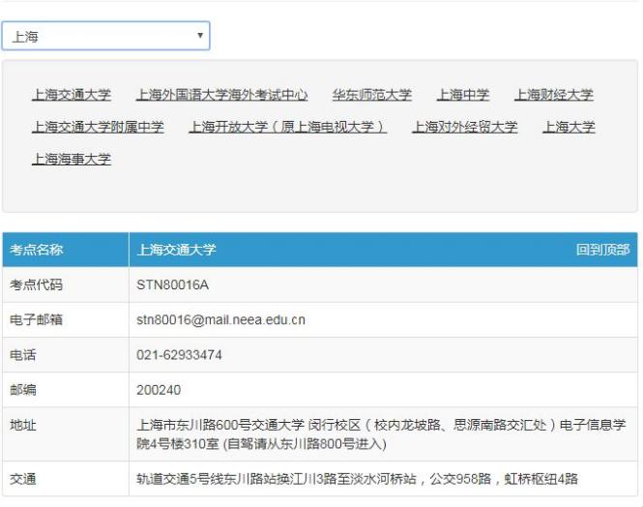643x507 pixels.
Task: Open 上海外国语大学海外考试中心 link
Action: pyautogui.click(x=221, y=95)
